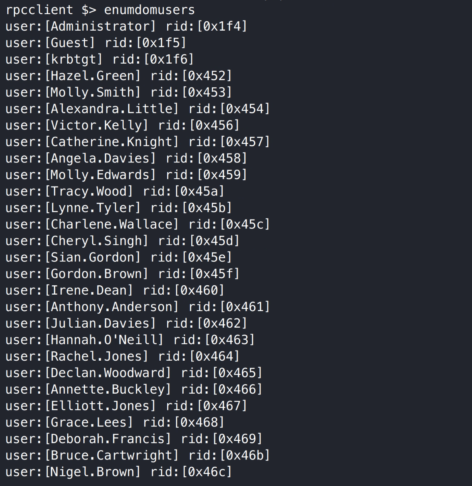Click the Victor.Kelly username
The image size is (472, 486).
(96, 125)
